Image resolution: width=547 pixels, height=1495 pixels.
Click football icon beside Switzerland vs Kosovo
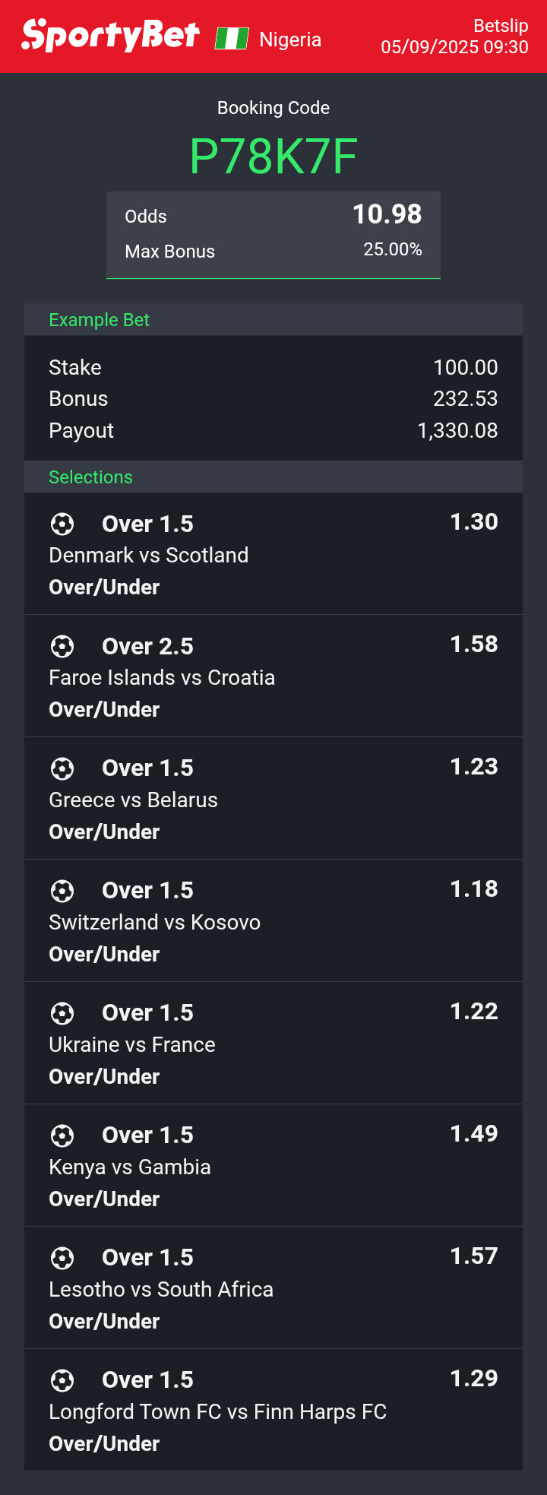pos(62,891)
